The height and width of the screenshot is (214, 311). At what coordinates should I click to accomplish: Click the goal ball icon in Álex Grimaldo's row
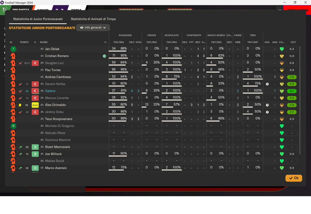[x=267, y=105]
